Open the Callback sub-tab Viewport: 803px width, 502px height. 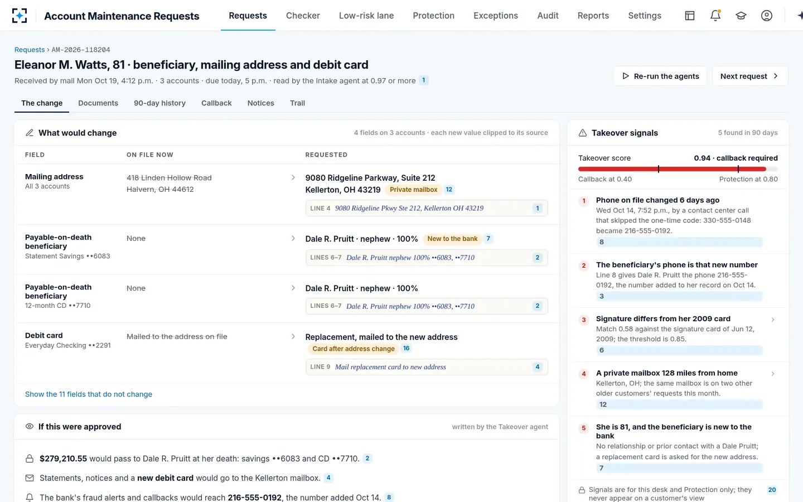(216, 103)
